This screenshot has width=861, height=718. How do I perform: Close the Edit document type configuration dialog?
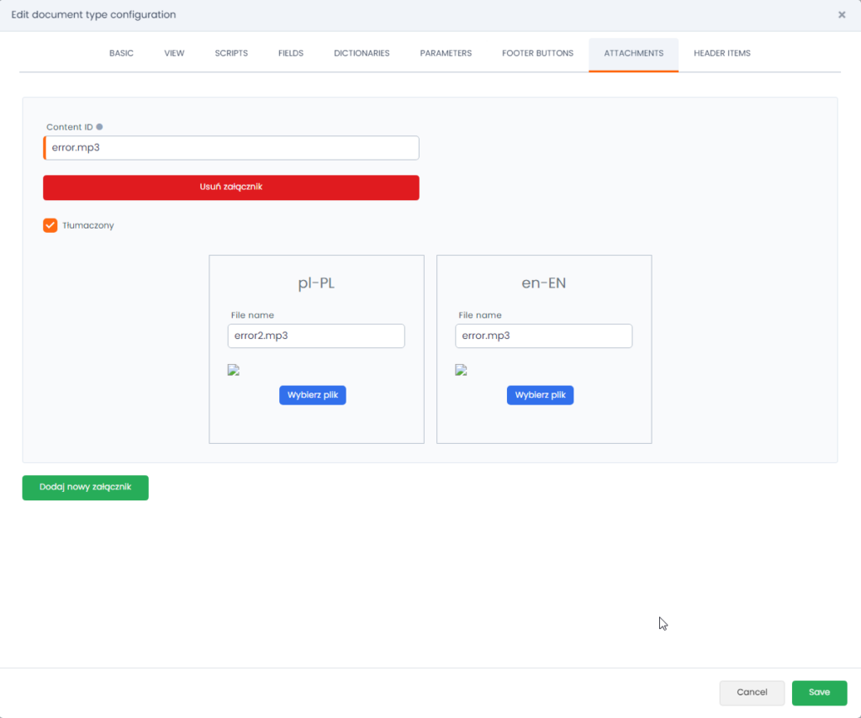click(842, 15)
